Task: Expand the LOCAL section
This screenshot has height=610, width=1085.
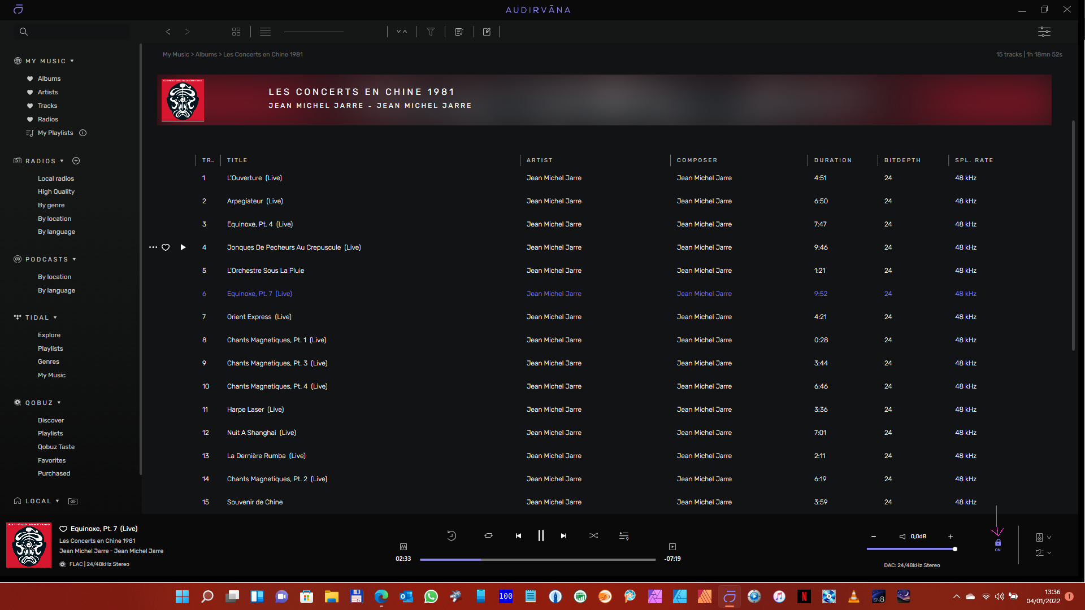Action: pyautogui.click(x=58, y=501)
